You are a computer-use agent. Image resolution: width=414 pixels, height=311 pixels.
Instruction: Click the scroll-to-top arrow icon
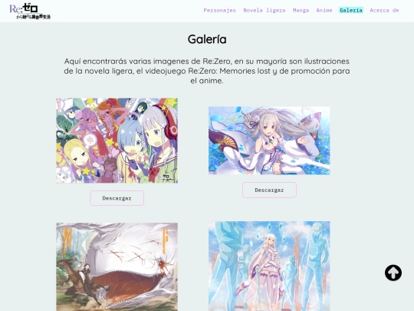pyautogui.click(x=393, y=273)
